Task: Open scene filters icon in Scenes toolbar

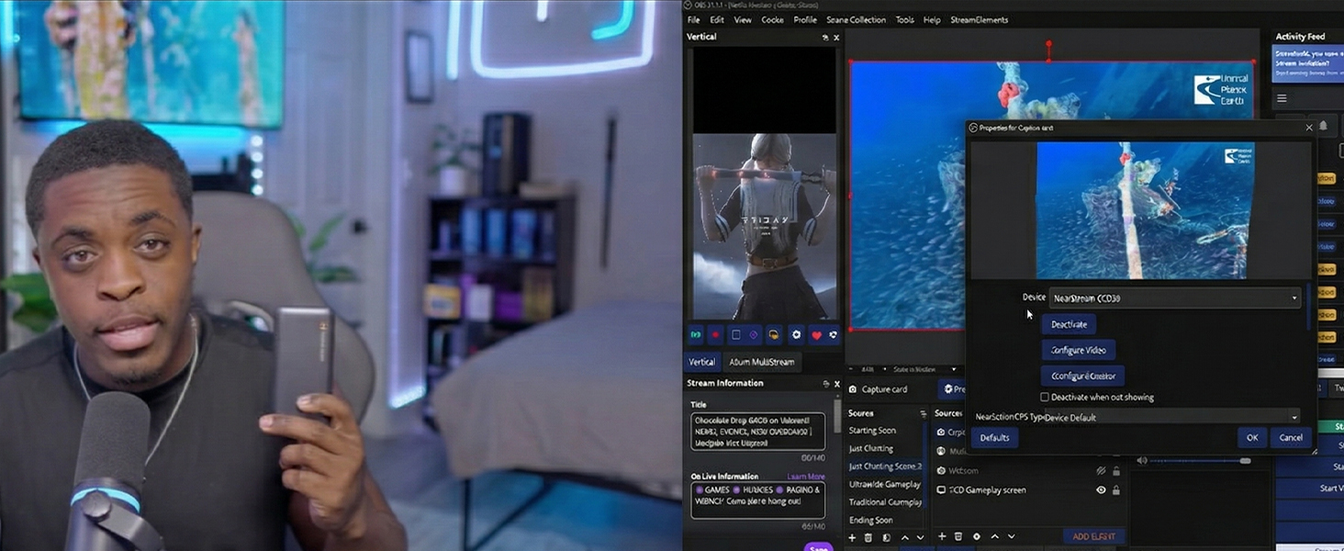Action: coord(887,537)
